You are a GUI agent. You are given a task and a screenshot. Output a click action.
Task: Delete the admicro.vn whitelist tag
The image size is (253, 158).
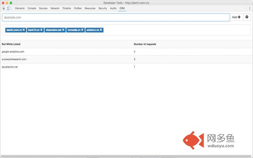pos(101,30)
